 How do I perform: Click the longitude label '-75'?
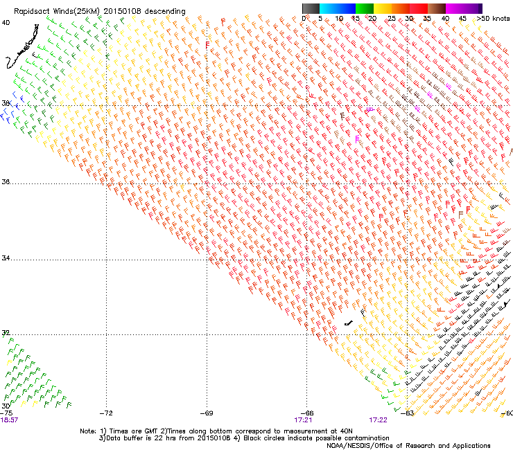tap(6, 413)
